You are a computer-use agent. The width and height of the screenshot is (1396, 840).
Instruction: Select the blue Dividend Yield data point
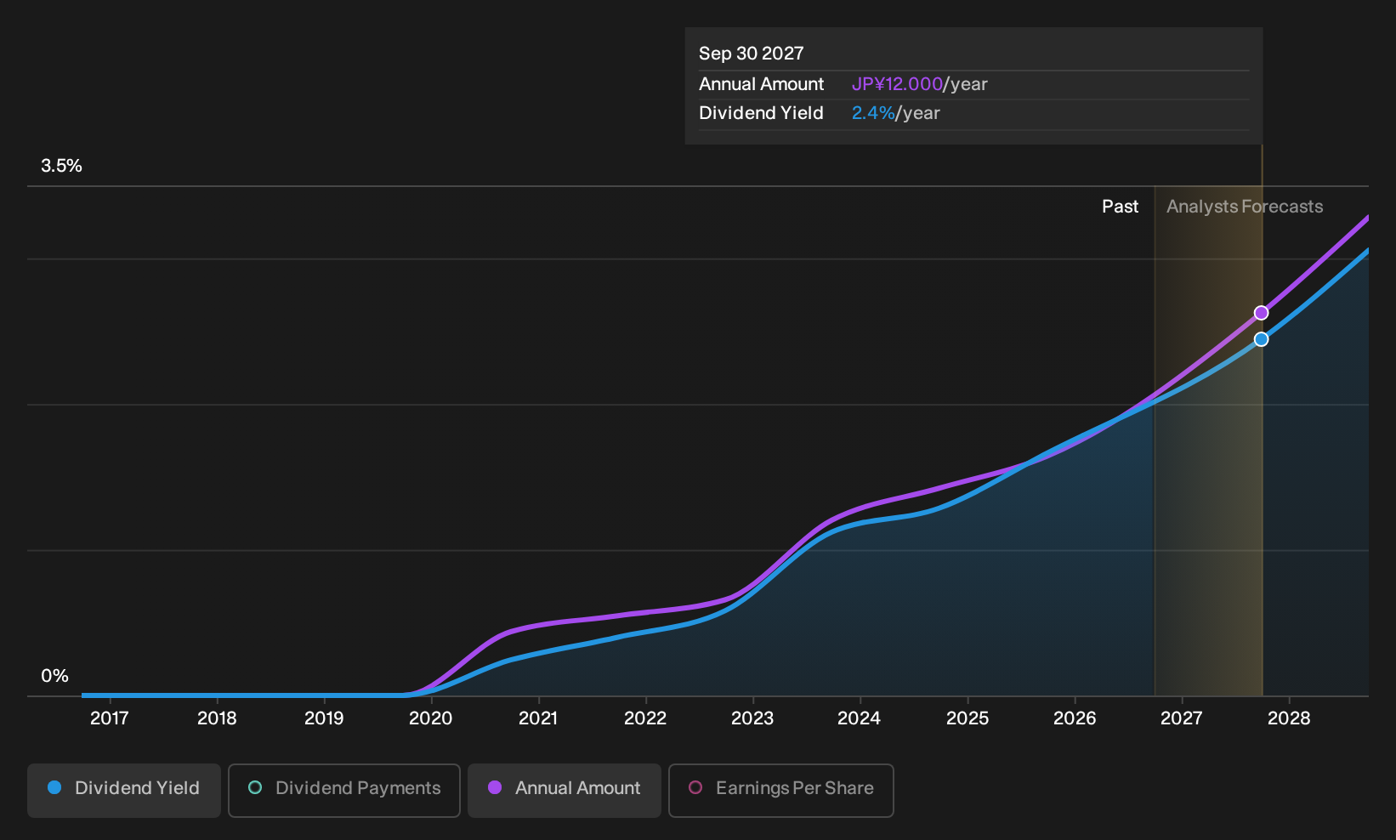click(x=1262, y=339)
